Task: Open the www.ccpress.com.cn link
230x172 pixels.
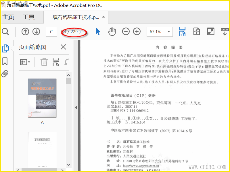Action: point(141,166)
